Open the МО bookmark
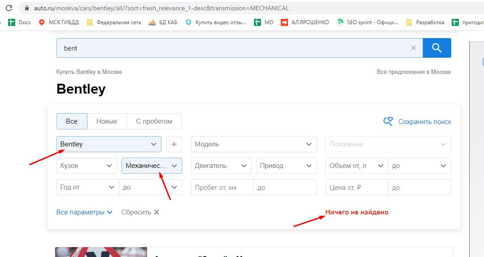The height and width of the screenshot is (257, 484). tap(264, 22)
